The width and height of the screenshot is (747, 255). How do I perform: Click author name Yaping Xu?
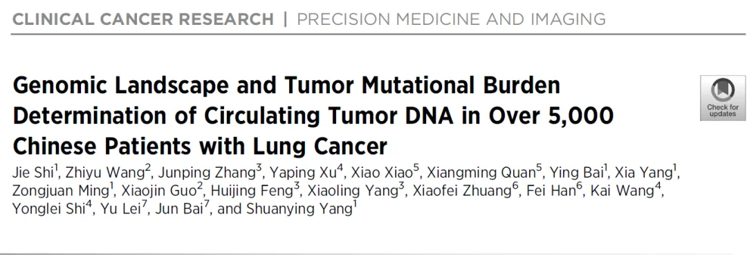click(x=306, y=172)
